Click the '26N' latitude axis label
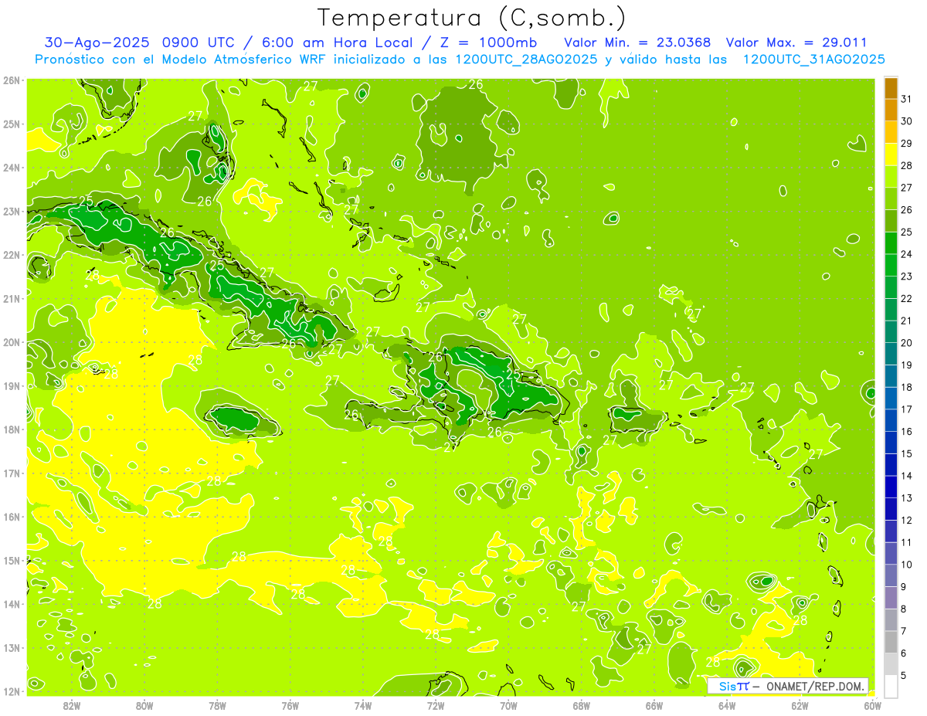 point(12,80)
